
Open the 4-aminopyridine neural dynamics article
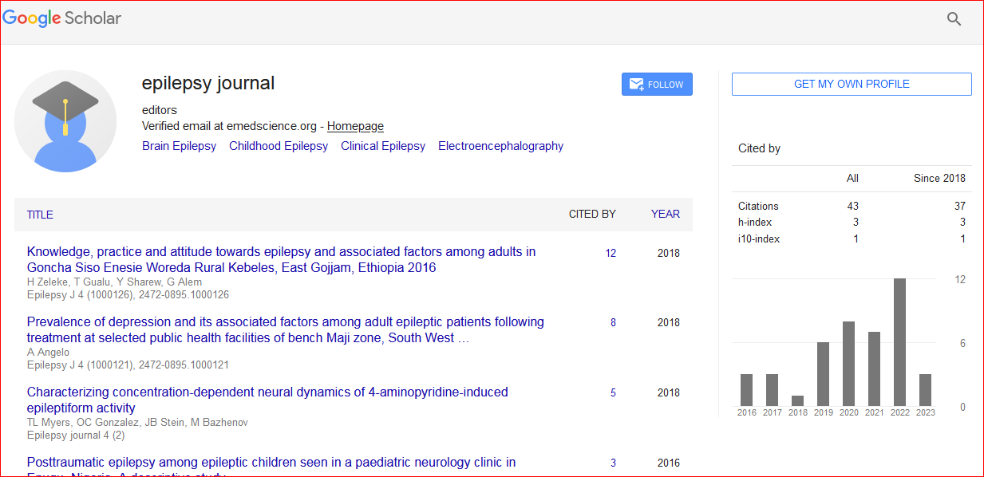[267, 400]
